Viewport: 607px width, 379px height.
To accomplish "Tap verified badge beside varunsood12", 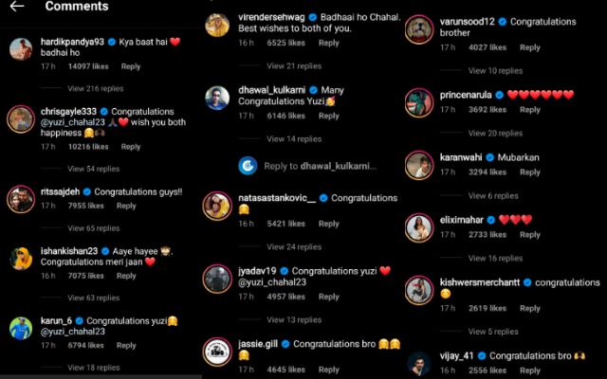I will click(x=503, y=22).
